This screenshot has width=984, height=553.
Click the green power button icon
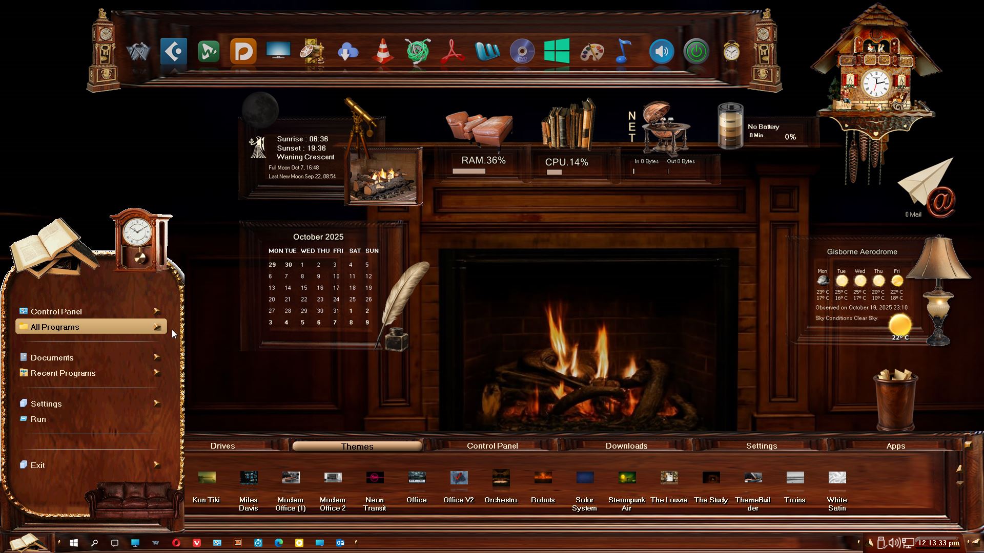coord(696,52)
